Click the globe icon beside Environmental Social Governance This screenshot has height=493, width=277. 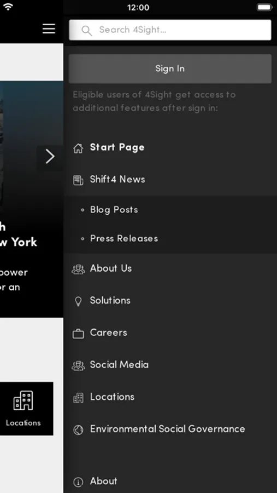78,430
